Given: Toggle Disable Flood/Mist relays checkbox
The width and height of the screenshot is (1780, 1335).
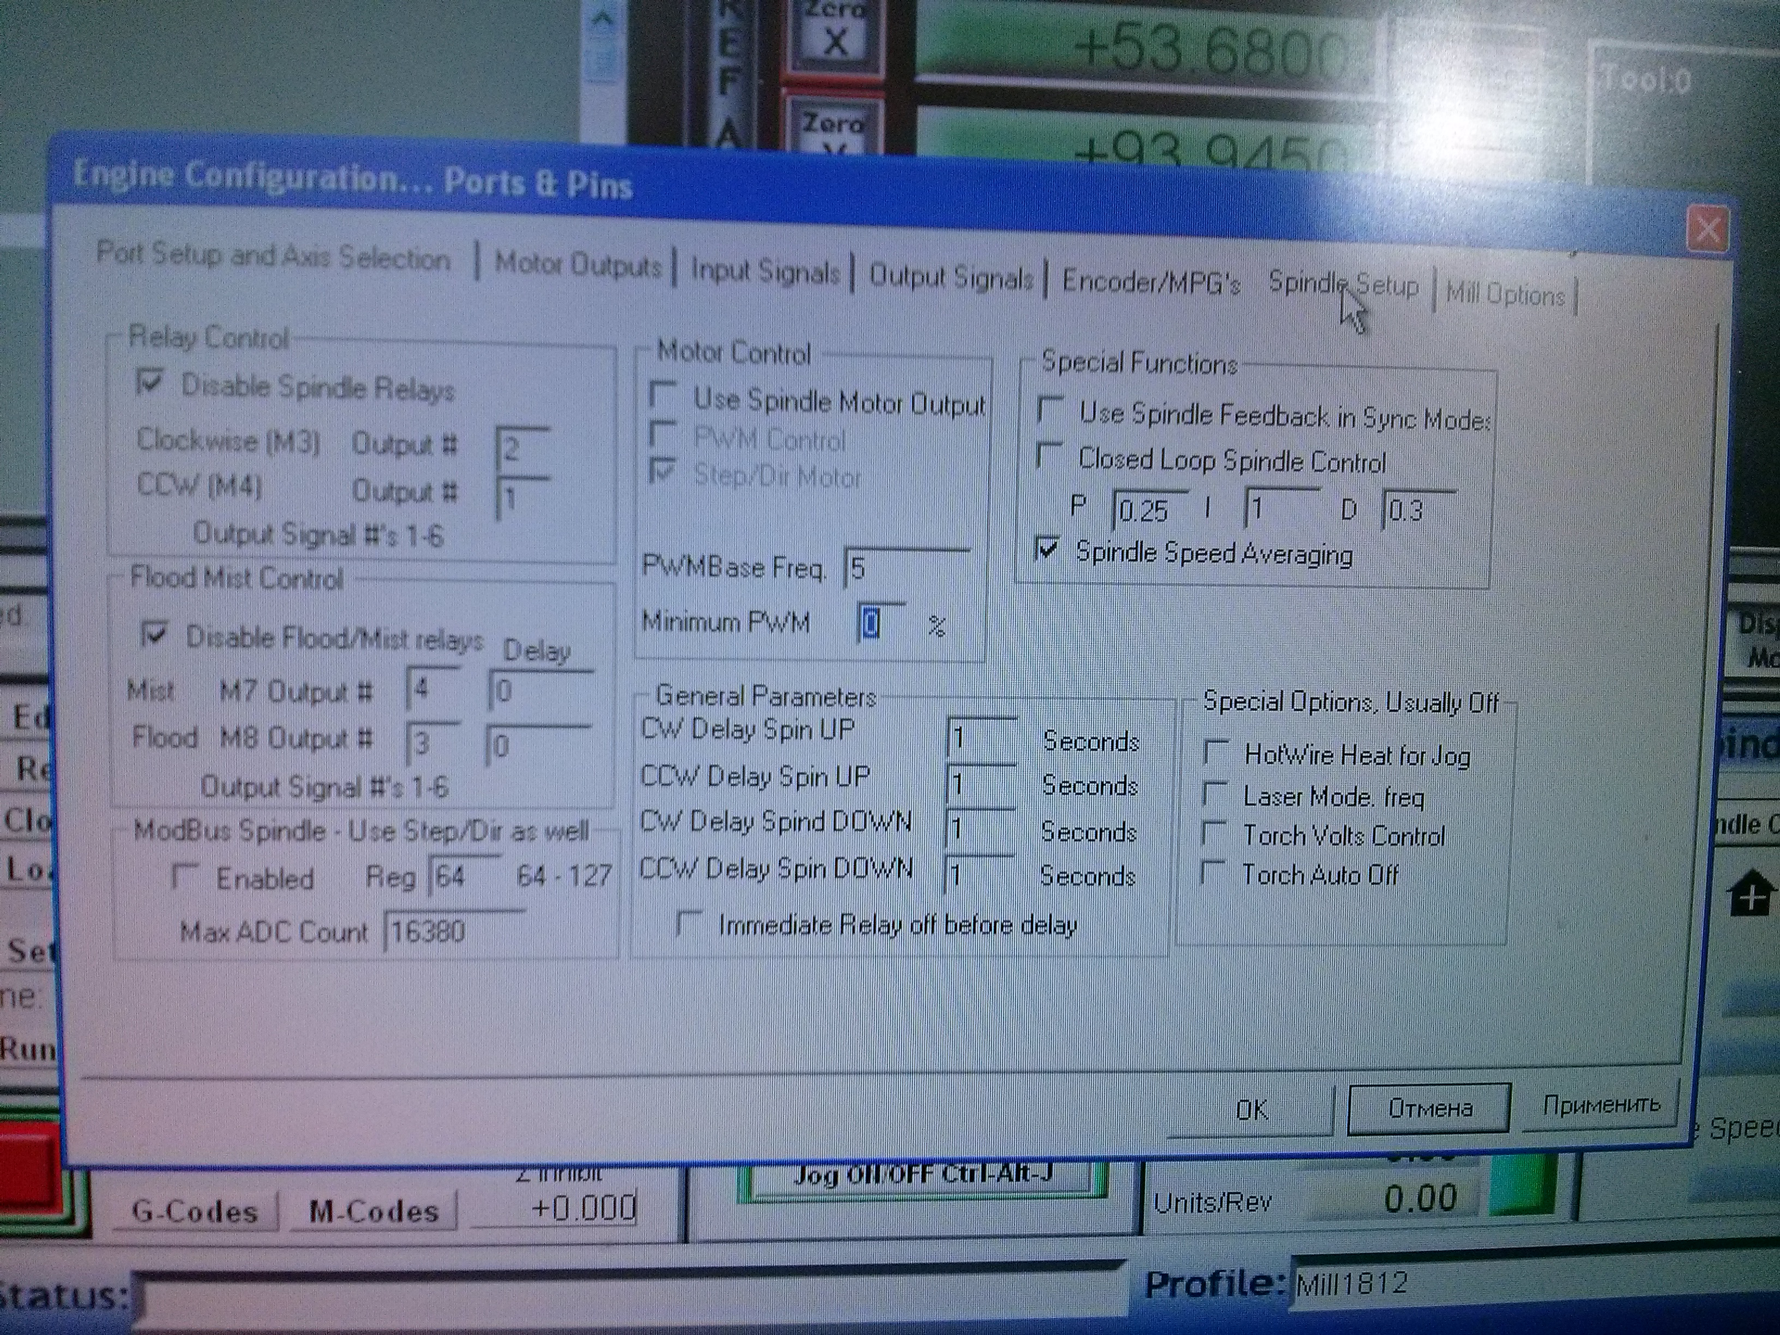Looking at the screenshot, I should pyautogui.click(x=154, y=635).
